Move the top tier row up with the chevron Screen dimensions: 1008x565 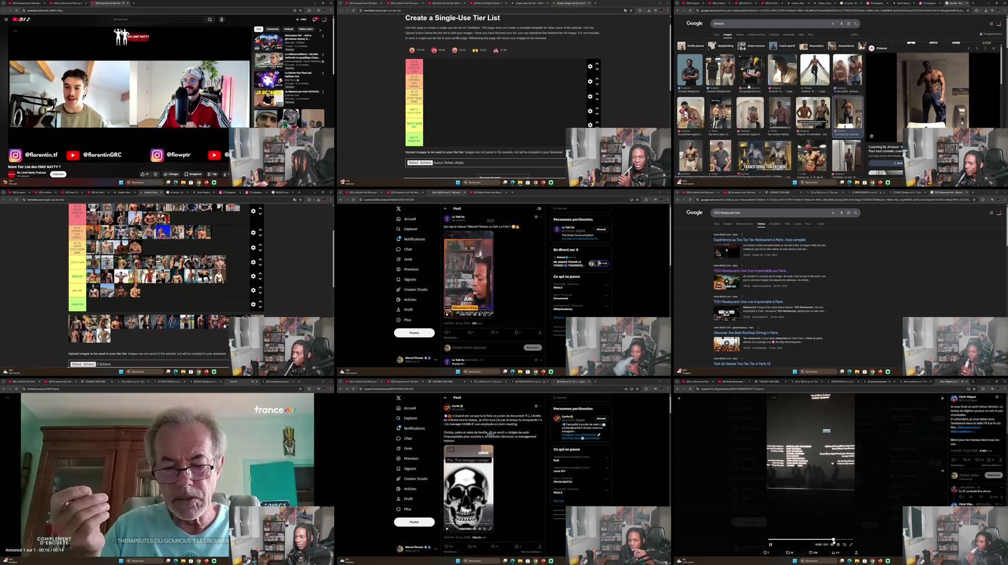597,63
